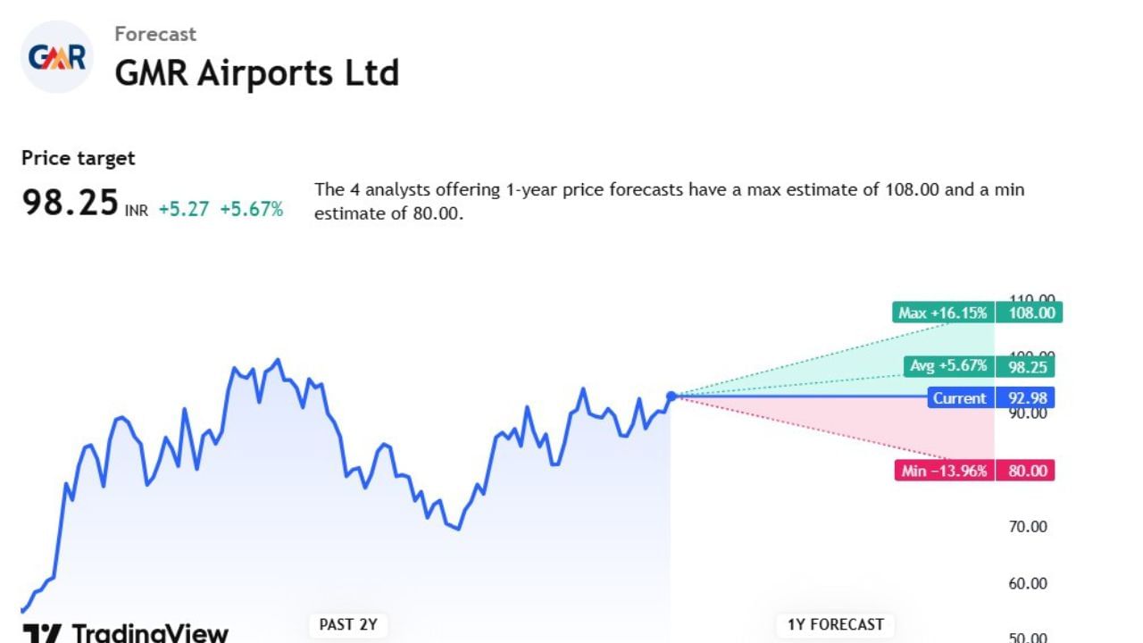Viewport: 1143px width, 643px height.
Task: Click the 108.00 max price tag
Action: pyautogui.click(x=1030, y=313)
